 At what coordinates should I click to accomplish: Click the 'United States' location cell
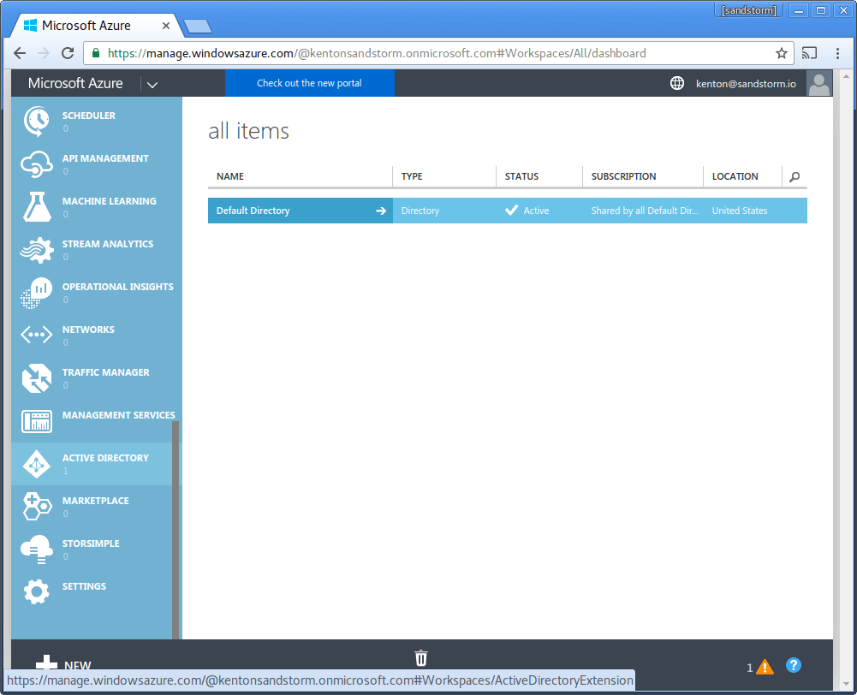point(740,211)
